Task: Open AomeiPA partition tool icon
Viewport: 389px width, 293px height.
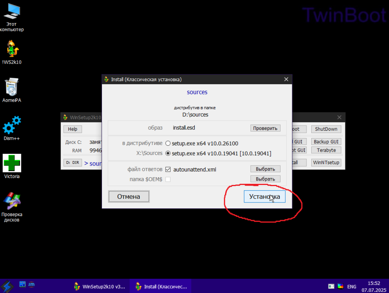Action: click(x=12, y=87)
